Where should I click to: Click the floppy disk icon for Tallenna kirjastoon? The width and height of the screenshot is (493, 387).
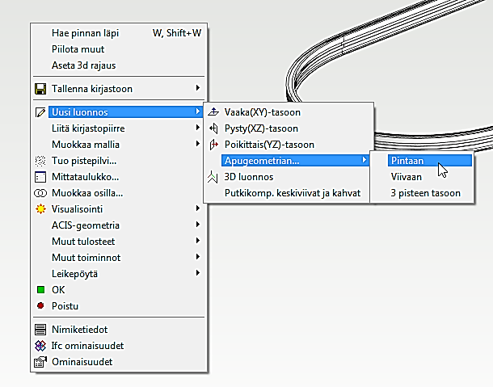click(x=40, y=89)
